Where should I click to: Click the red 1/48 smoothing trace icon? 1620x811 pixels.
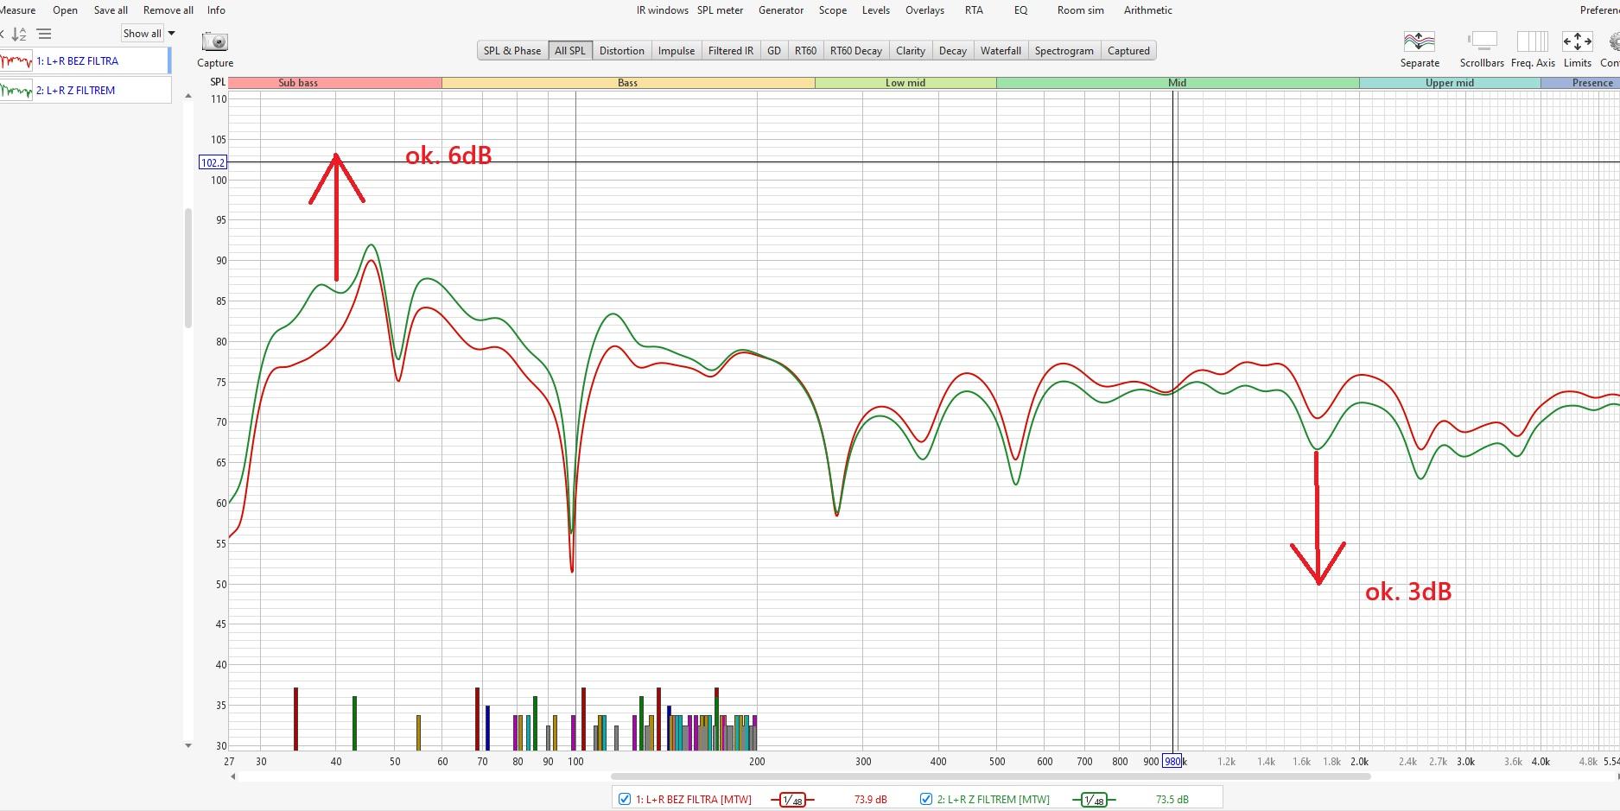pyautogui.click(x=791, y=800)
